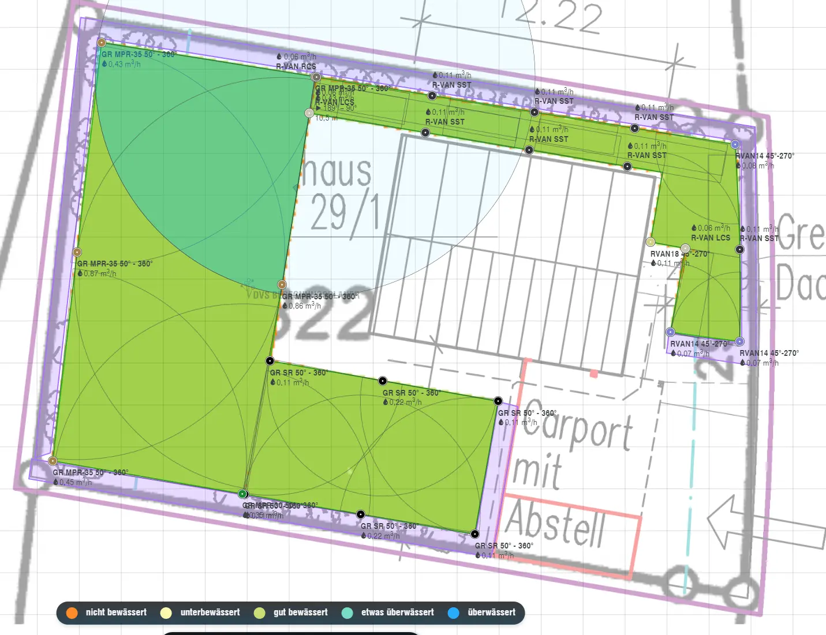826x635 pixels.
Task: Click the orange 'nicht bewässert' legend swatch
Action: pyautogui.click(x=72, y=613)
